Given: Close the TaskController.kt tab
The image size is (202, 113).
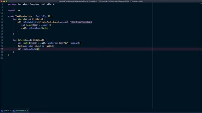Looking at the screenshot, I should (x=27, y=111).
